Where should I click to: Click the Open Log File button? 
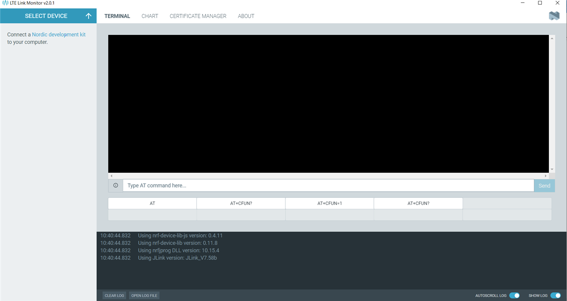coord(144,295)
